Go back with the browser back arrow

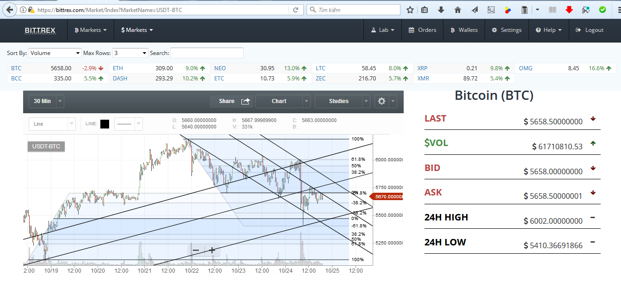(9, 9)
